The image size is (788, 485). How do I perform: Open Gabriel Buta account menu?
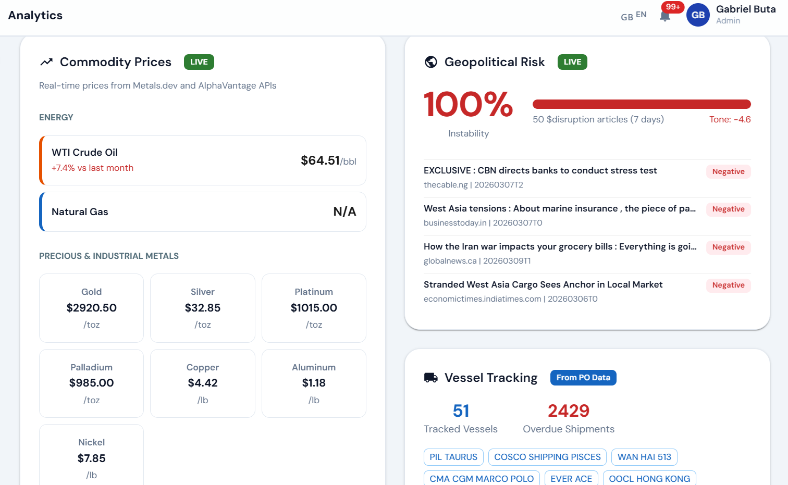tap(745, 15)
